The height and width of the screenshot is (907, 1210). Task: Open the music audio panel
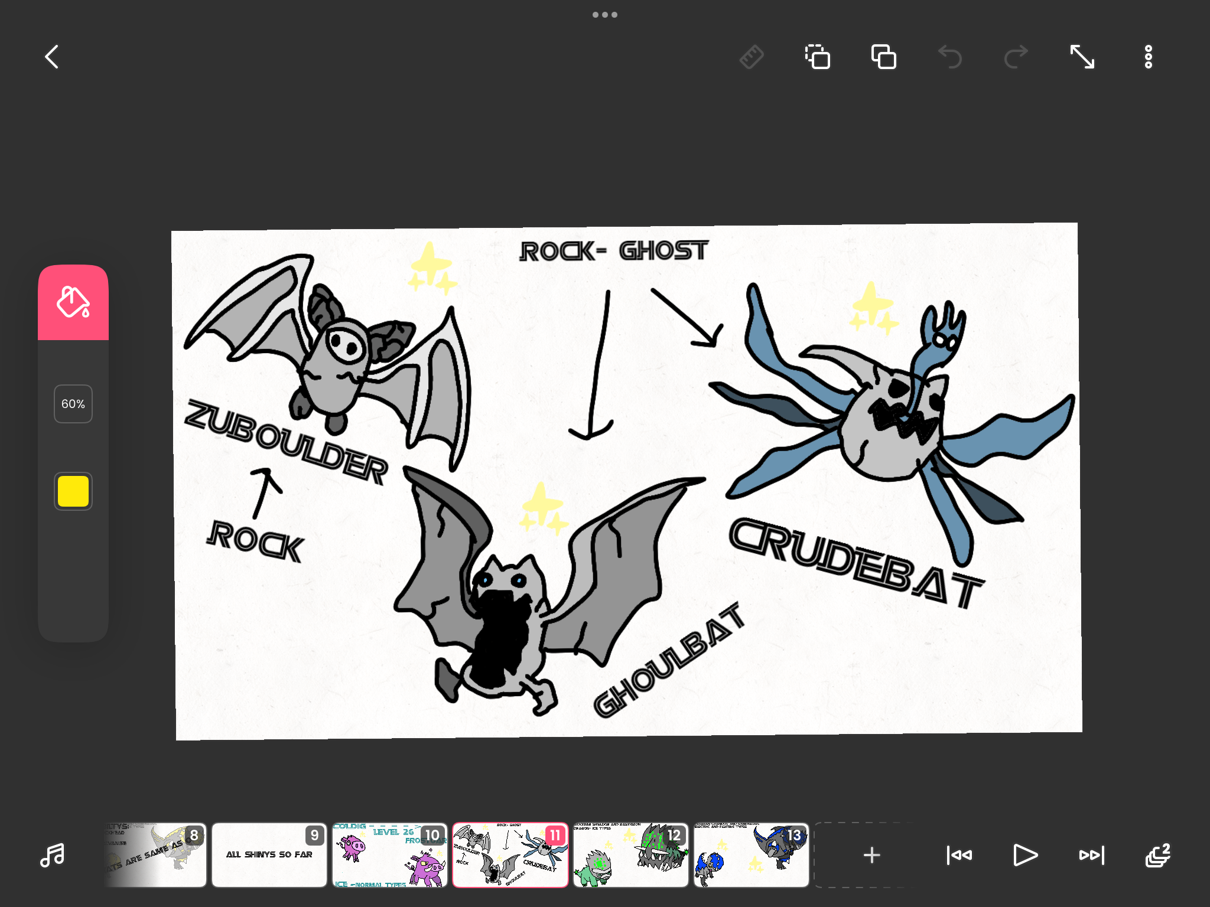[x=52, y=855]
